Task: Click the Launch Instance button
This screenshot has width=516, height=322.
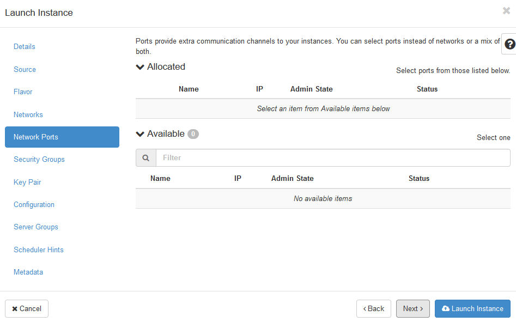Action: pyautogui.click(x=472, y=308)
